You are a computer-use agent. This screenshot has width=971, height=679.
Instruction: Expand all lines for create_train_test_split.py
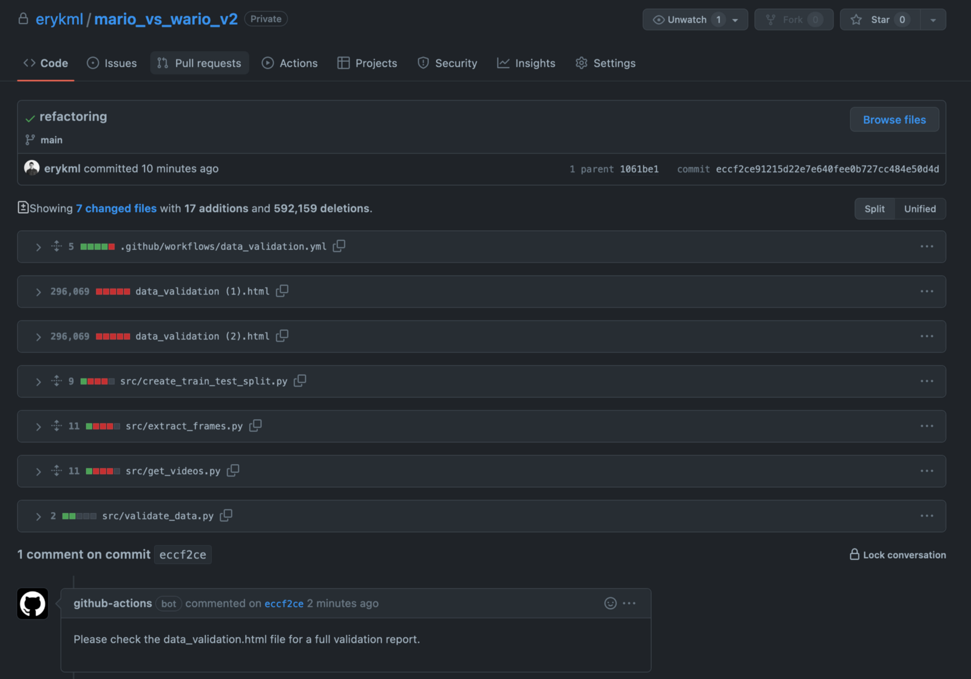(x=56, y=381)
